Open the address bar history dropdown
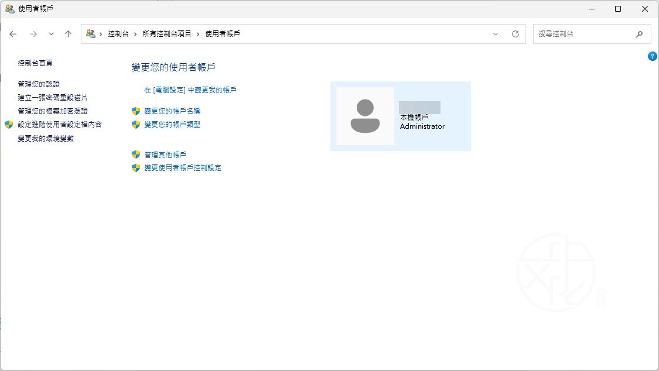 [496, 34]
